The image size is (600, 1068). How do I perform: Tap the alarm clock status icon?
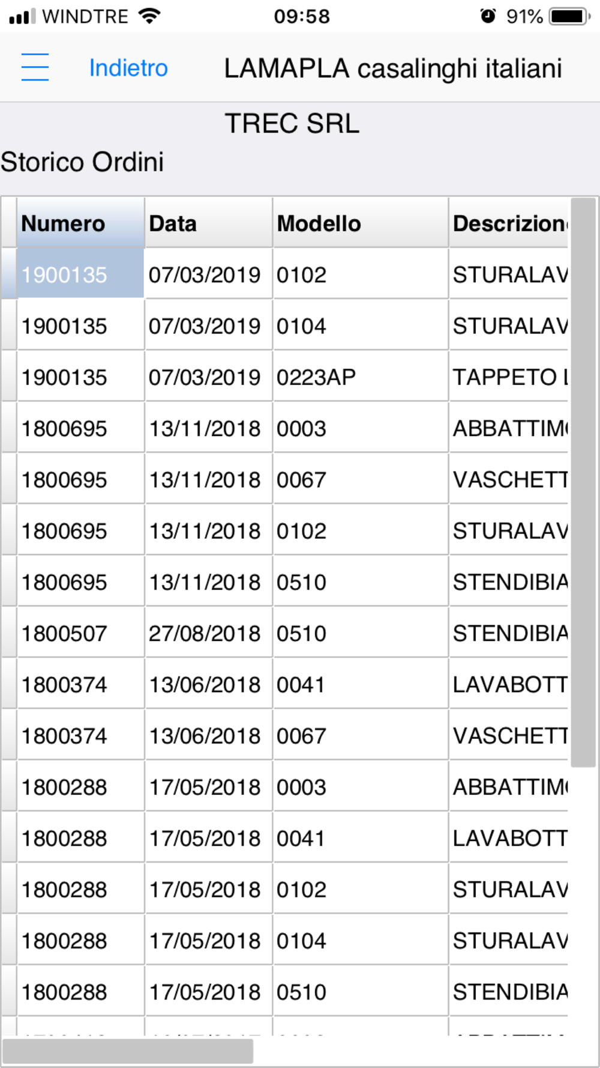tap(488, 16)
